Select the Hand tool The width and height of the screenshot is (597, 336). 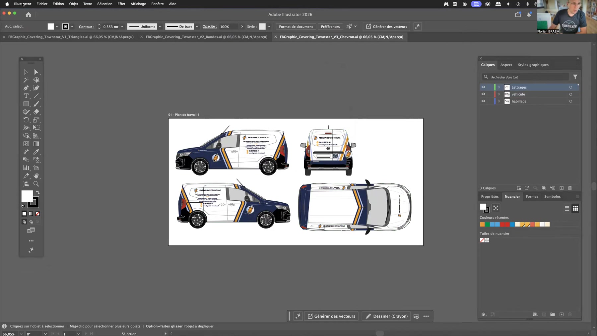(x=36, y=176)
